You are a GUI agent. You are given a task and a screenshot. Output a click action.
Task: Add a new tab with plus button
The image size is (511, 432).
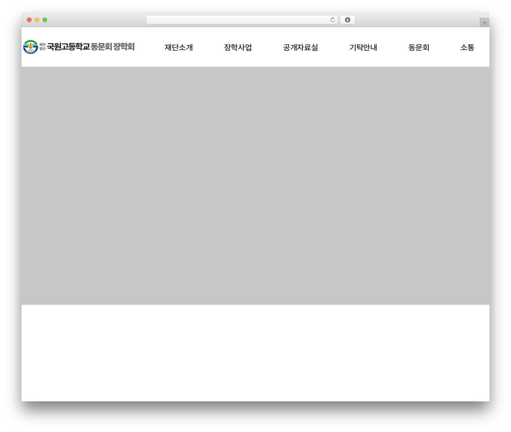point(484,23)
